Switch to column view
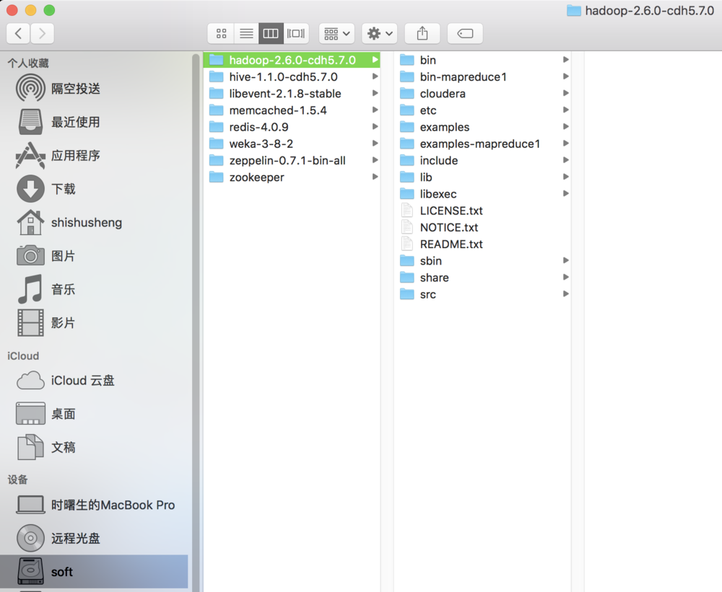The width and height of the screenshot is (722, 592). pyautogui.click(x=271, y=33)
